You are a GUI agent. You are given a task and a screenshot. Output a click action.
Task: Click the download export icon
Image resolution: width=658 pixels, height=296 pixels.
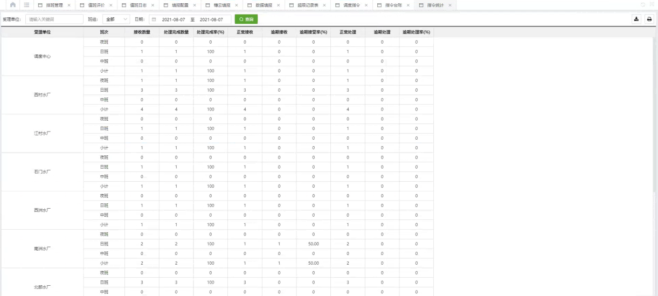(636, 19)
